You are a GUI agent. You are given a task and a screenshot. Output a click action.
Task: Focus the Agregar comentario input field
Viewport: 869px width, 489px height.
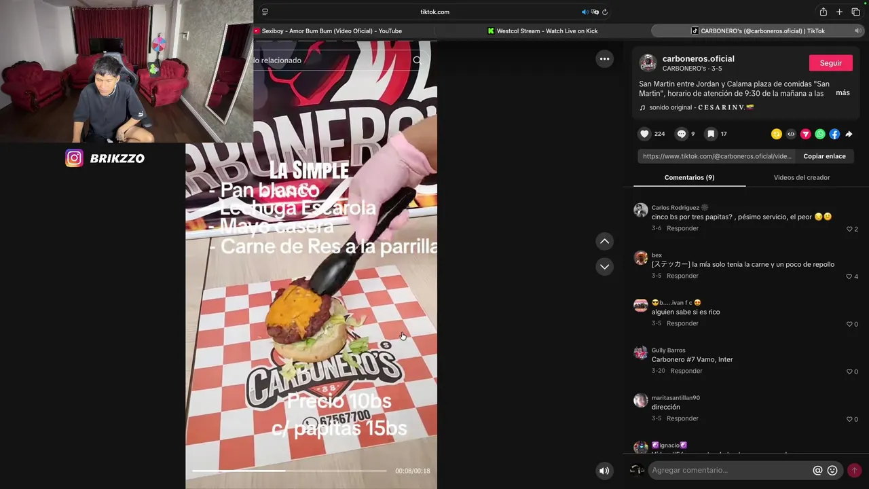click(729, 470)
